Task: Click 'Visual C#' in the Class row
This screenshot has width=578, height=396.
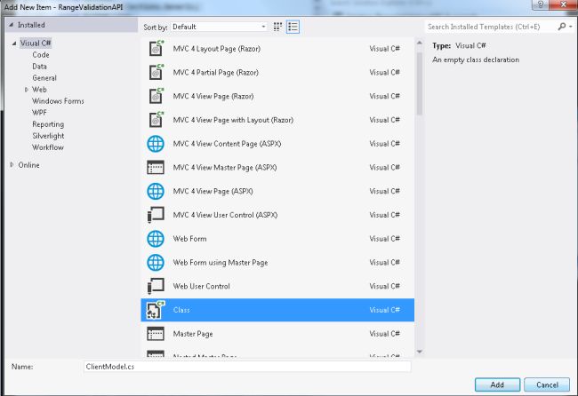Action: pos(384,310)
